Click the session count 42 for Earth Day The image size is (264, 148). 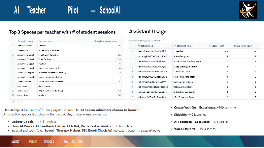coord(119,91)
